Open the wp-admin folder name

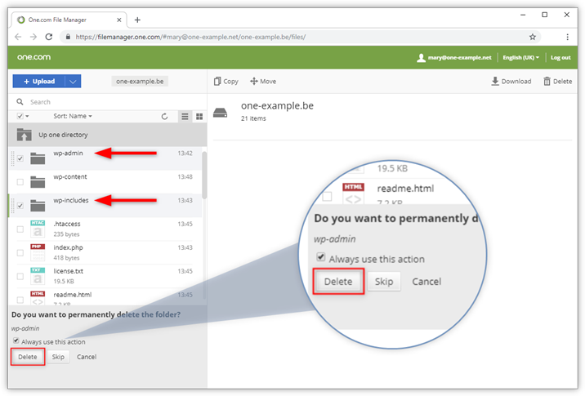coord(68,154)
